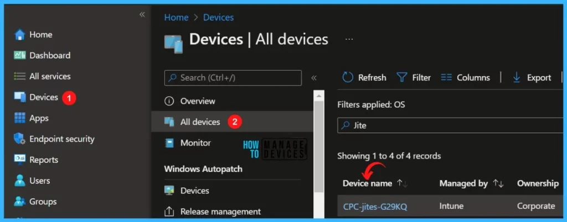Click the Dashboard chart icon

[x=19, y=55]
